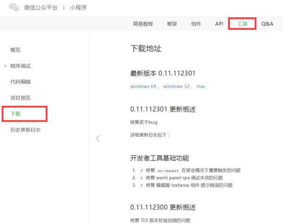Download the windows 32 version
283x224 pixels.
[176, 86]
